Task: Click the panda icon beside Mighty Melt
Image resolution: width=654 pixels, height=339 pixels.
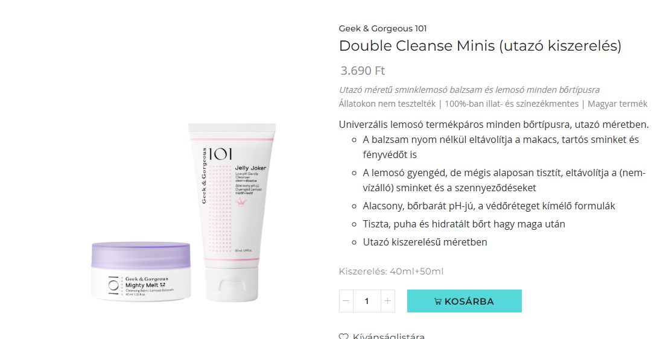Action: [x=163, y=285]
